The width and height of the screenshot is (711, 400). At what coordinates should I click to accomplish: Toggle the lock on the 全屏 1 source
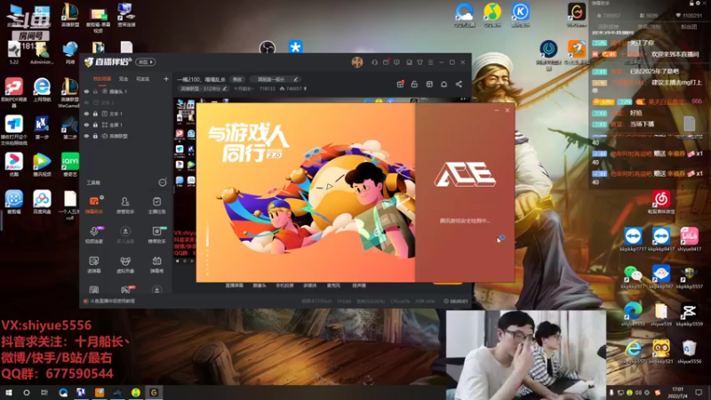tap(95, 124)
